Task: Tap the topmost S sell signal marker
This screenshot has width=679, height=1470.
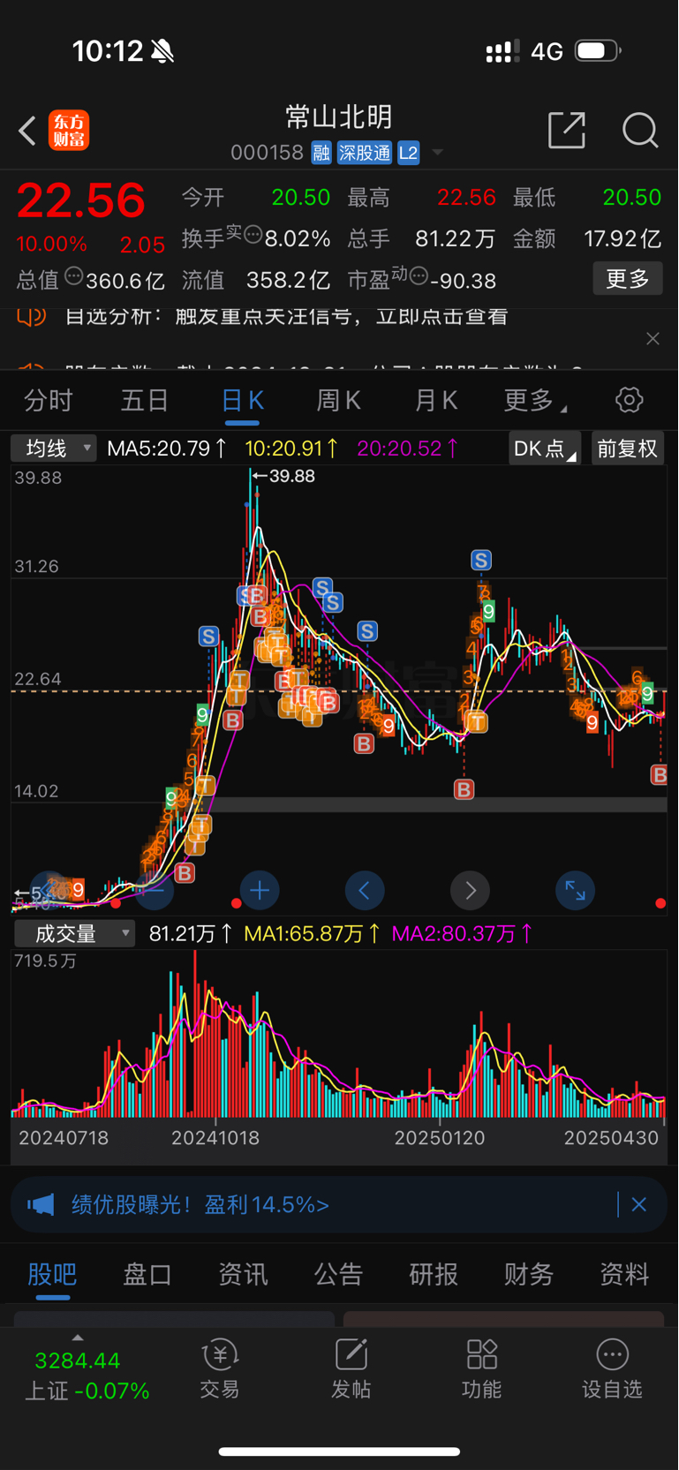Action: pos(481,560)
